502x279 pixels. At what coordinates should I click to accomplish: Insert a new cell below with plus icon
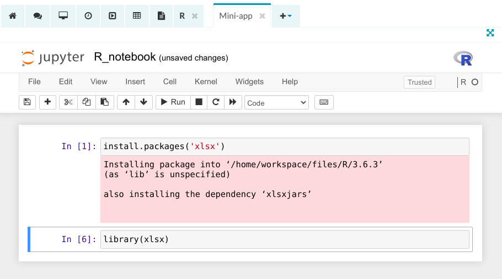coord(47,102)
